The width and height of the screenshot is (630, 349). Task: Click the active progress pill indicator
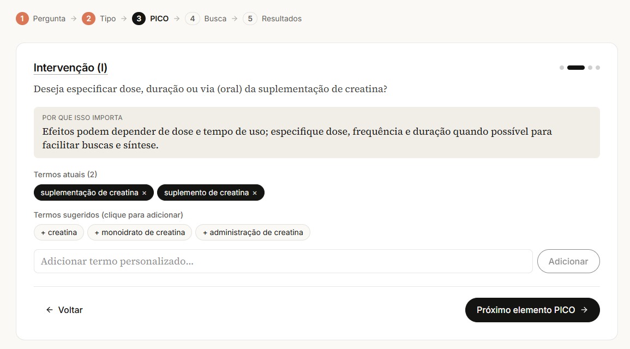point(576,68)
